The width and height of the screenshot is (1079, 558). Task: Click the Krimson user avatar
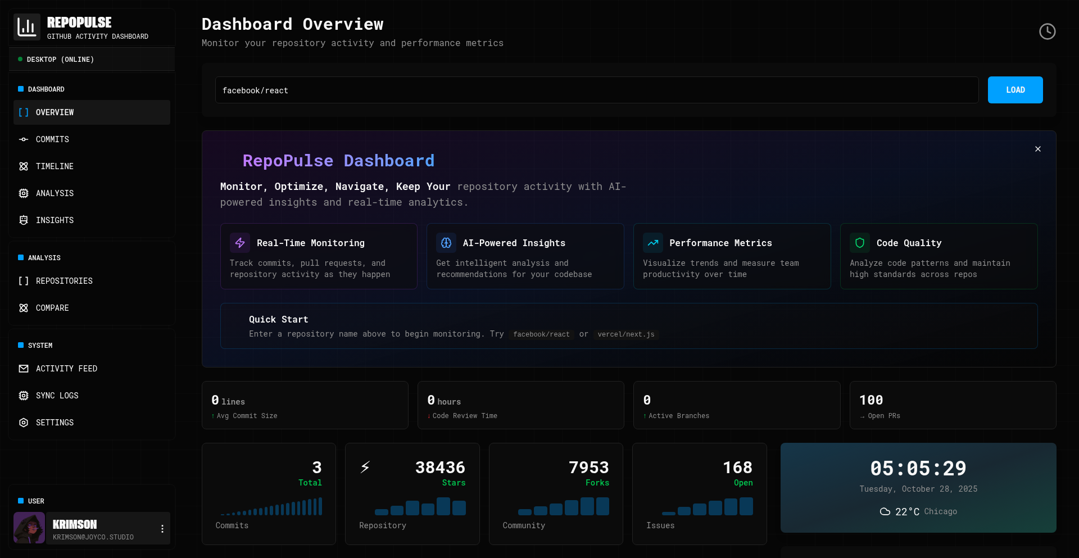(29, 528)
